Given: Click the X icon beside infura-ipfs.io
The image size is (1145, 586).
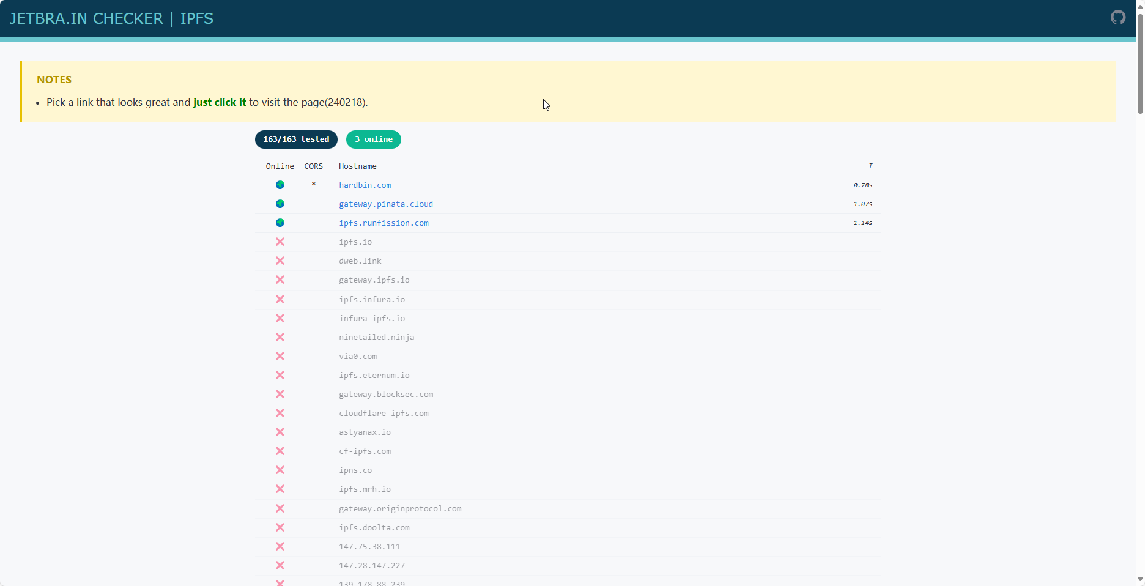Looking at the screenshot, I should pyautogui.click(x=280, y=318).
